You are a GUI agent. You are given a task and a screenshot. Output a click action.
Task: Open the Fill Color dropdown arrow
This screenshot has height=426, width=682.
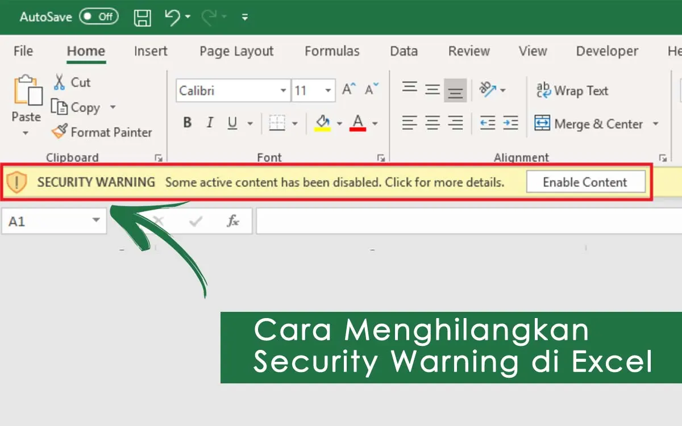tap(339, 123)
